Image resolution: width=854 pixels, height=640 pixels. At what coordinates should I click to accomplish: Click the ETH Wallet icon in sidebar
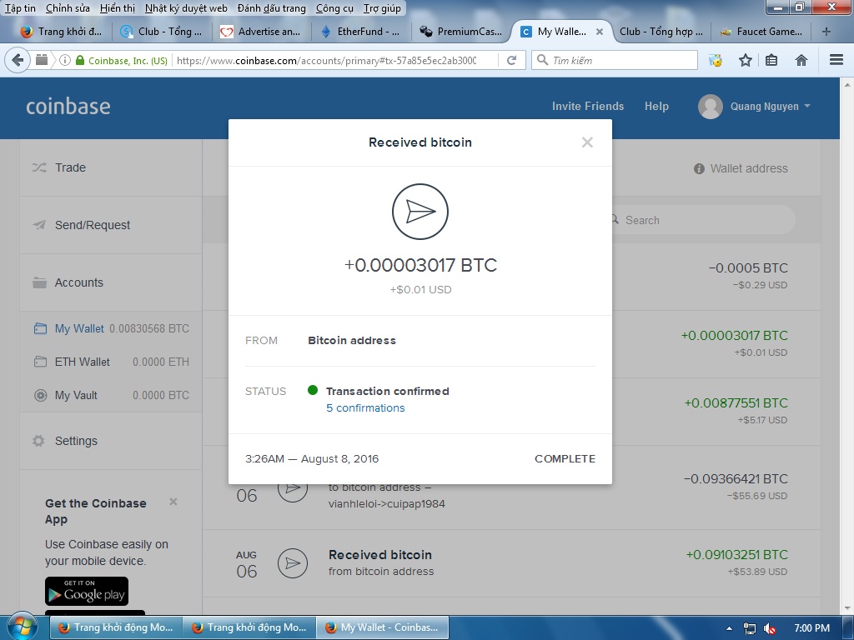click(x=40, y=362)
